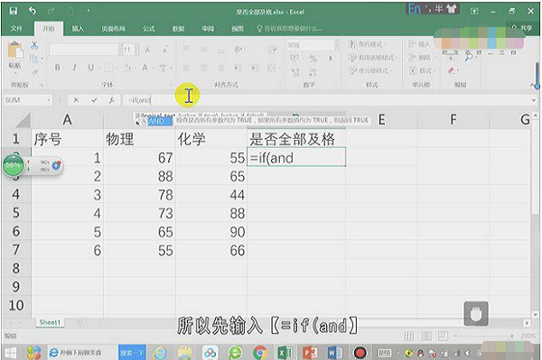
Task: Click the zoom in plus button
Action: pyautogui.click(x=511, y=336)
